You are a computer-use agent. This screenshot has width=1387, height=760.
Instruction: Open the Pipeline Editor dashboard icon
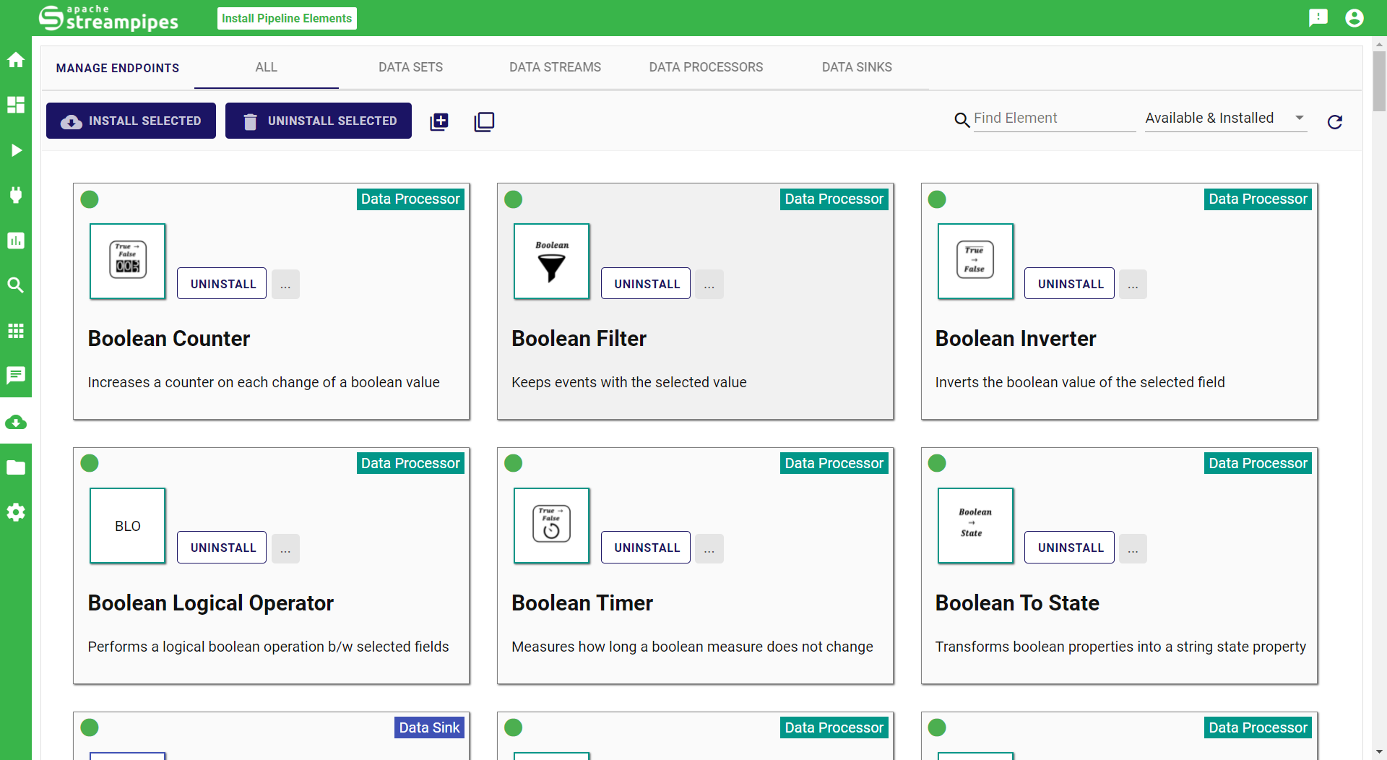point(16,105)
